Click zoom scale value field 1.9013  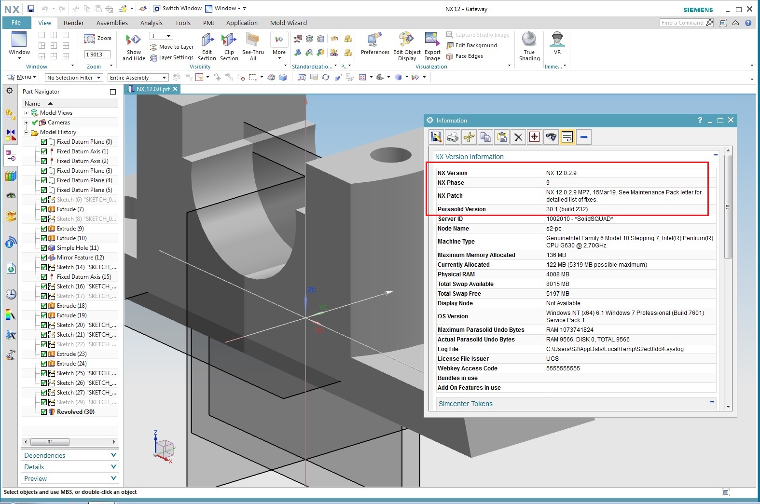click(97, 54)
